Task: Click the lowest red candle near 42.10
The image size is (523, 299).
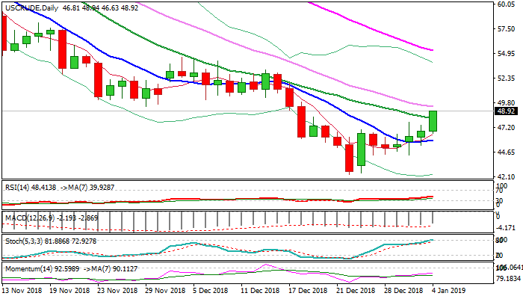Action: pos(348,157)
